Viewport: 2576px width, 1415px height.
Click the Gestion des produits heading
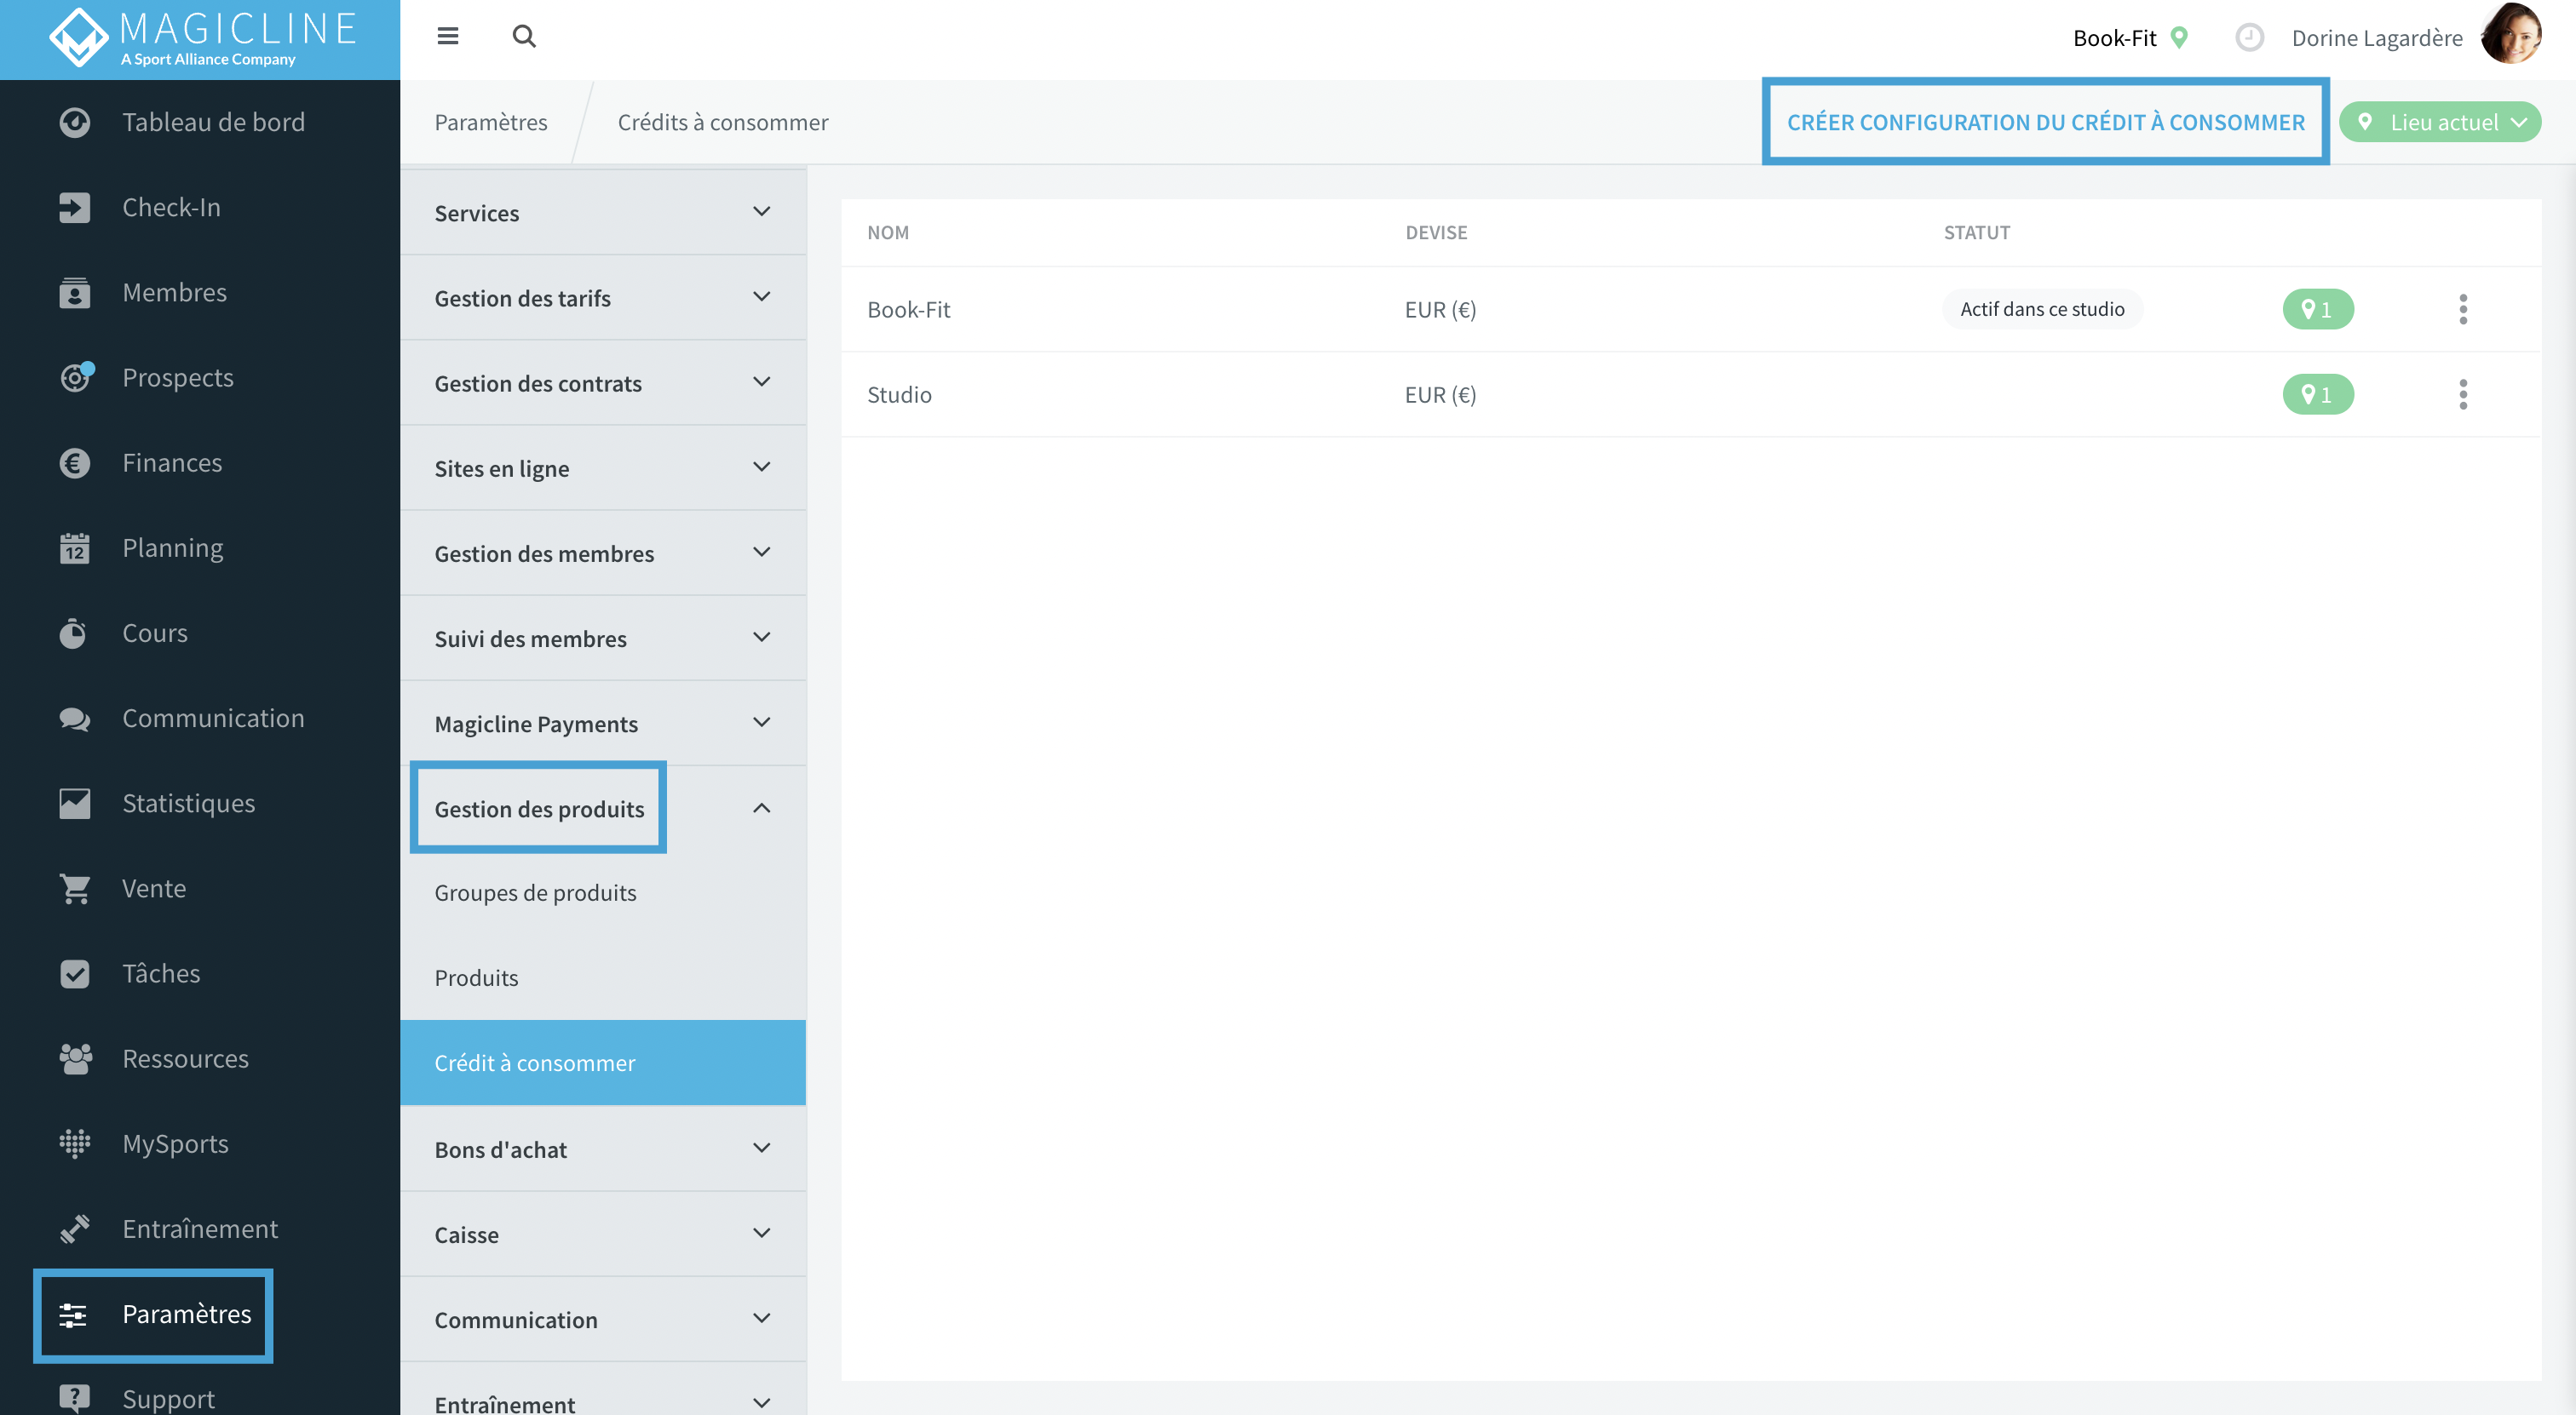(539, 809)
